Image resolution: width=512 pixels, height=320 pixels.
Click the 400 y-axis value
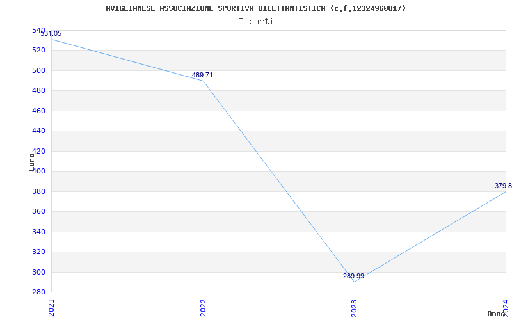(x=40, y=171)
